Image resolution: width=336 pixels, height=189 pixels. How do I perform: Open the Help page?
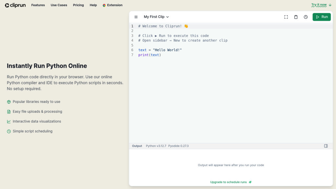[x=93, y=5]
